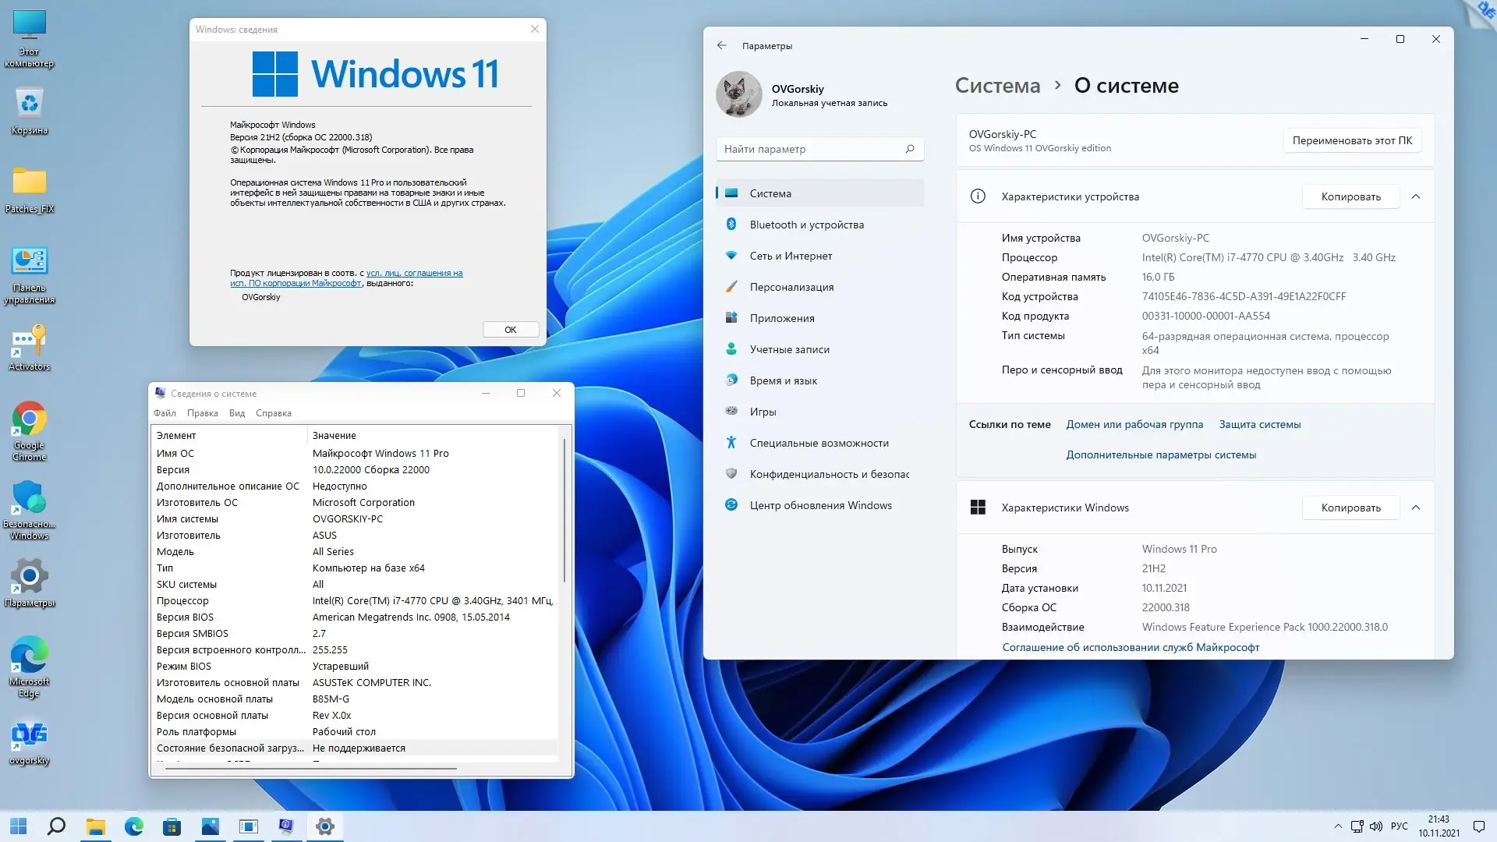Open Защита системы link
The image size is (1497, 842).
(1259, 424)
